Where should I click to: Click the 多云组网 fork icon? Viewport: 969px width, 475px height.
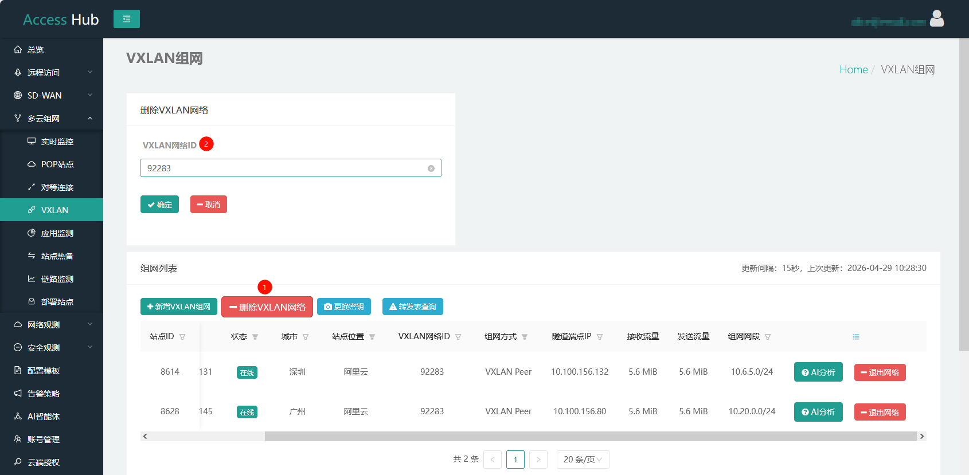(x=18, y=119)
